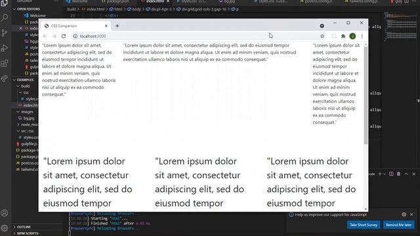The height and width of the screenshot is (236, 420).
Task: Open notification settings gear in JavaScript survey toast
Action: pos(404,214)
